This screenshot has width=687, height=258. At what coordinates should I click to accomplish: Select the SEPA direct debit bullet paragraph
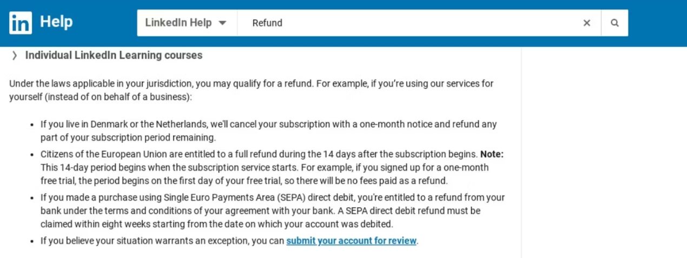pos(273,210)
